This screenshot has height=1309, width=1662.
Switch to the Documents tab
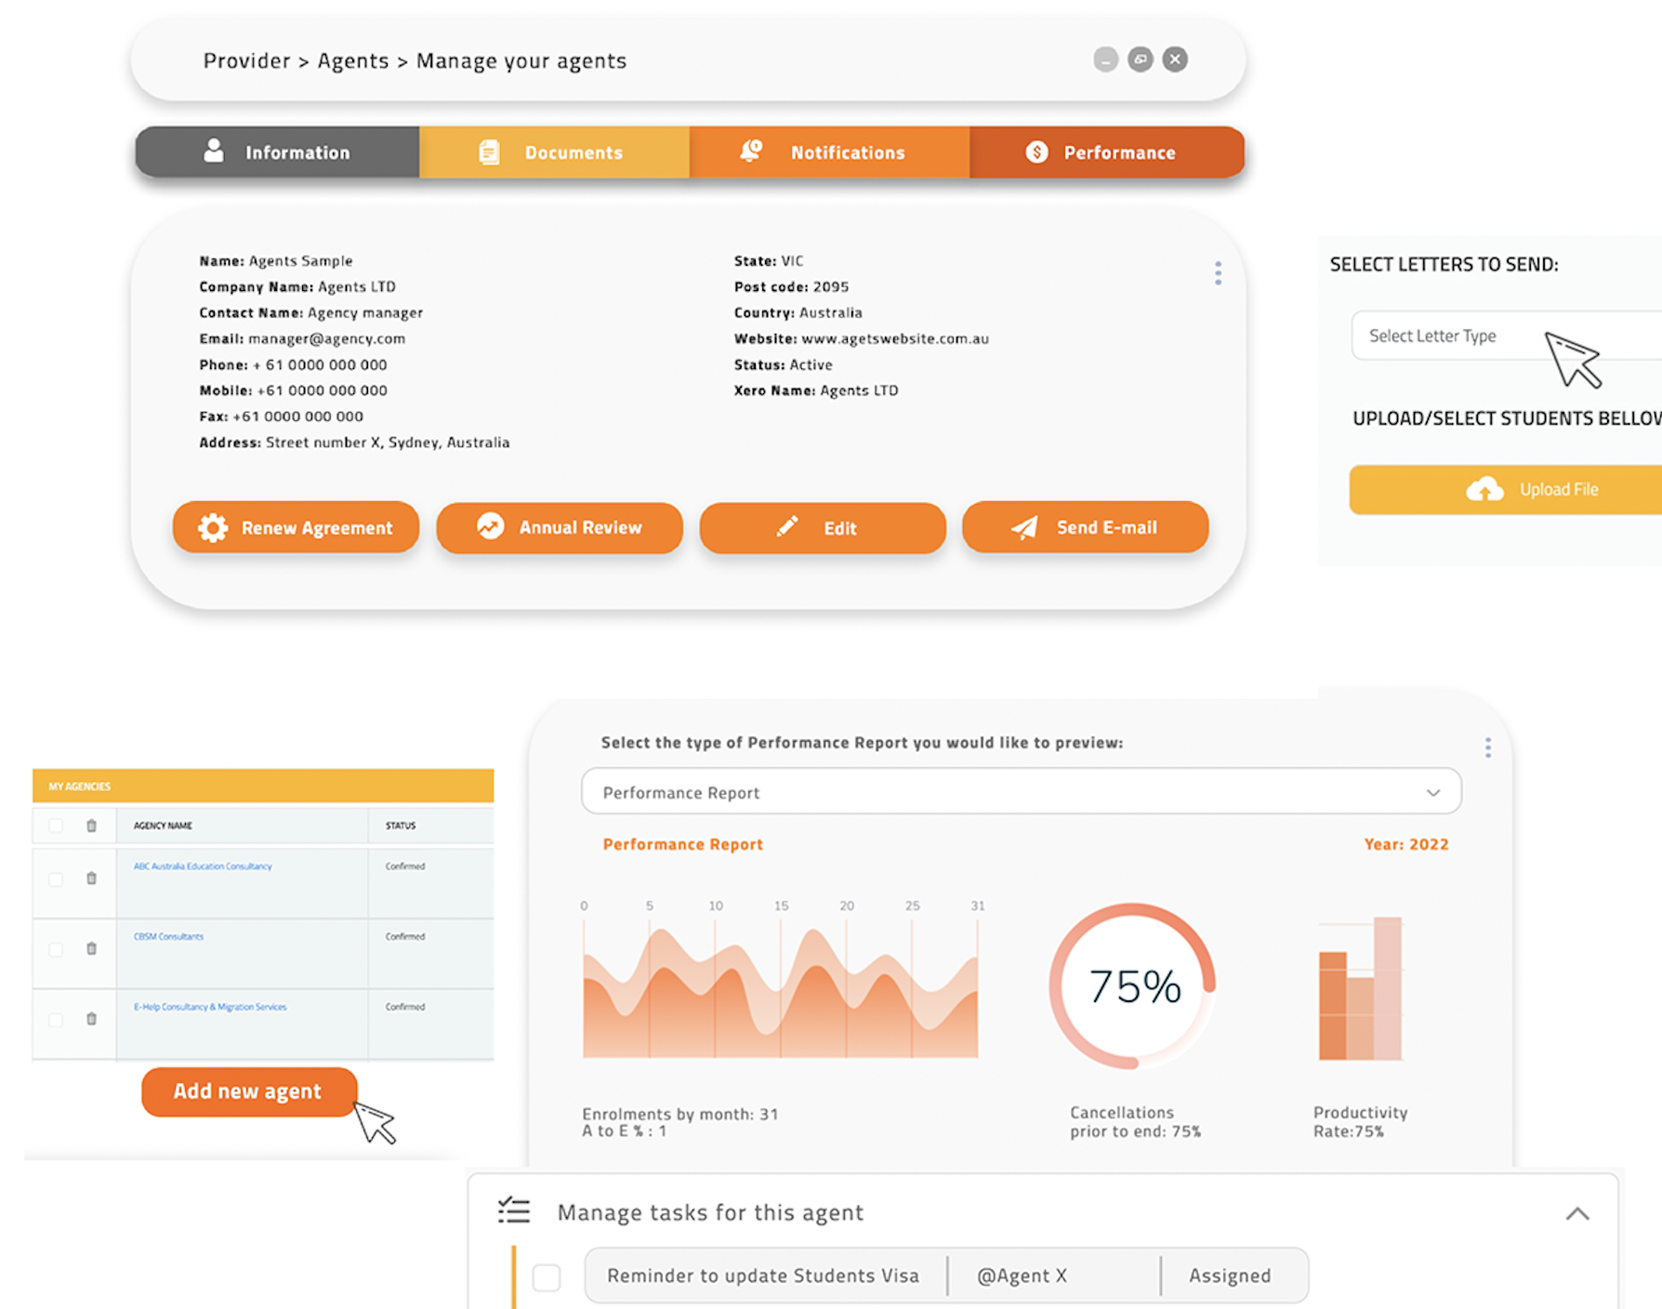(x=554, y=152)
